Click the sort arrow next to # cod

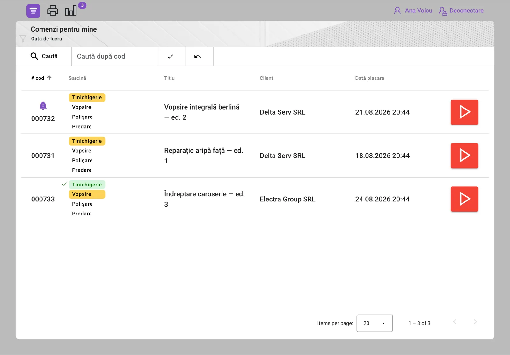49,78
